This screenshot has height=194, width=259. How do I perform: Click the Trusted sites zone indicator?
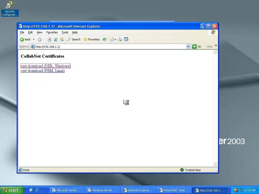click(x=190, y=170)
